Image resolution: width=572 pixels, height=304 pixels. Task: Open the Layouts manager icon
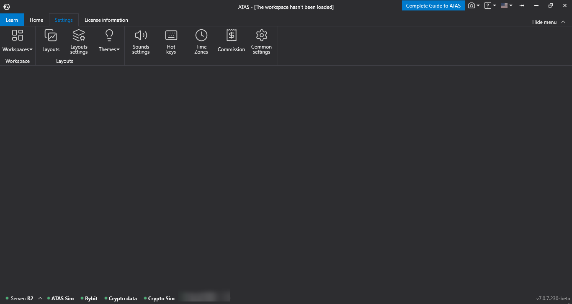point(51,41)
